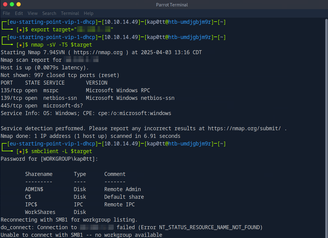
Task: Click the 135/tcp port entry
Action: (x=11, y=90)
